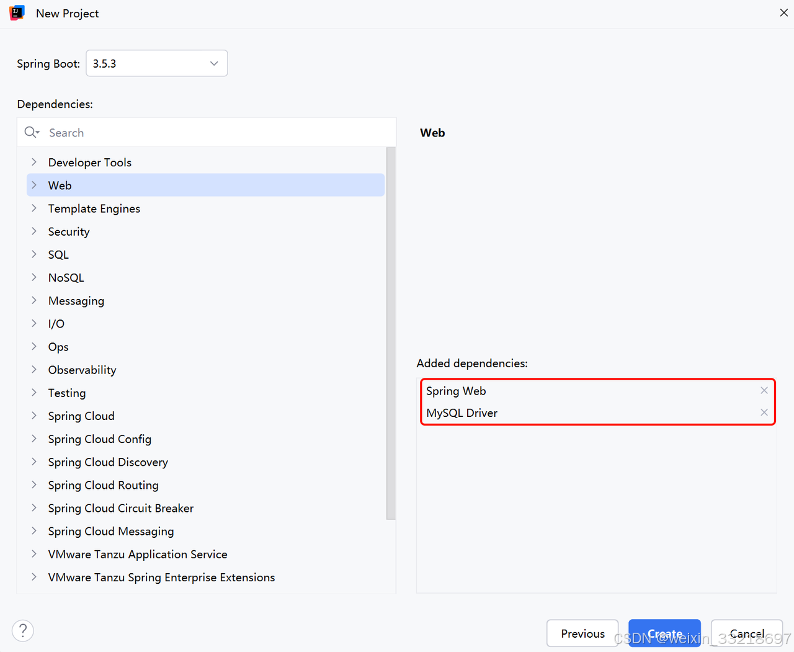Select the Spring Cloud Routing row
794x652 pixels.
205,485
